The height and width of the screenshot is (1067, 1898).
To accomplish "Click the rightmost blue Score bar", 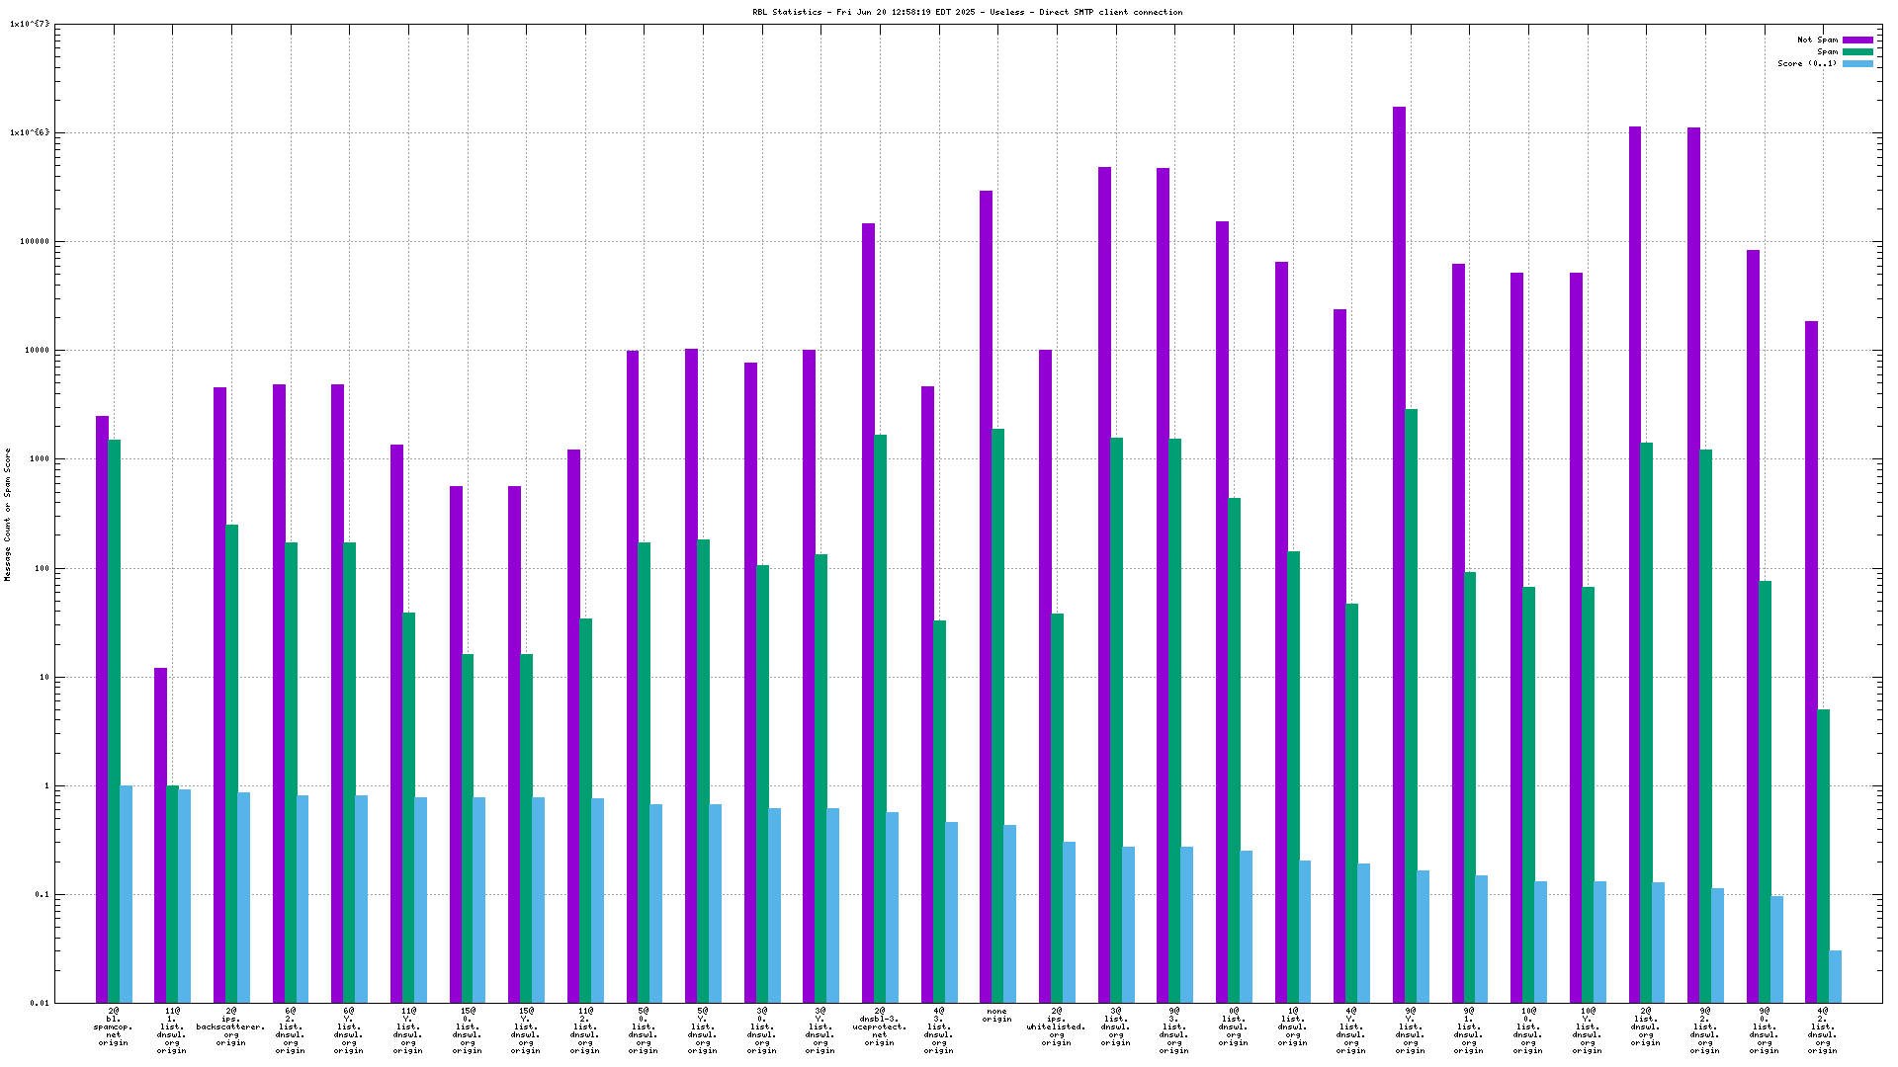I will pyautogui.click(x=1835, y=976).
